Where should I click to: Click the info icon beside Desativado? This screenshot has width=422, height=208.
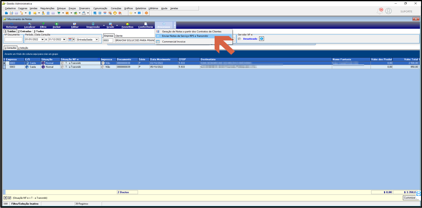coord(261,39)
